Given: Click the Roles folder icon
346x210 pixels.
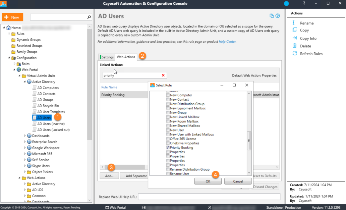Looking at the screenshot, I should click(x=19, y=64).
